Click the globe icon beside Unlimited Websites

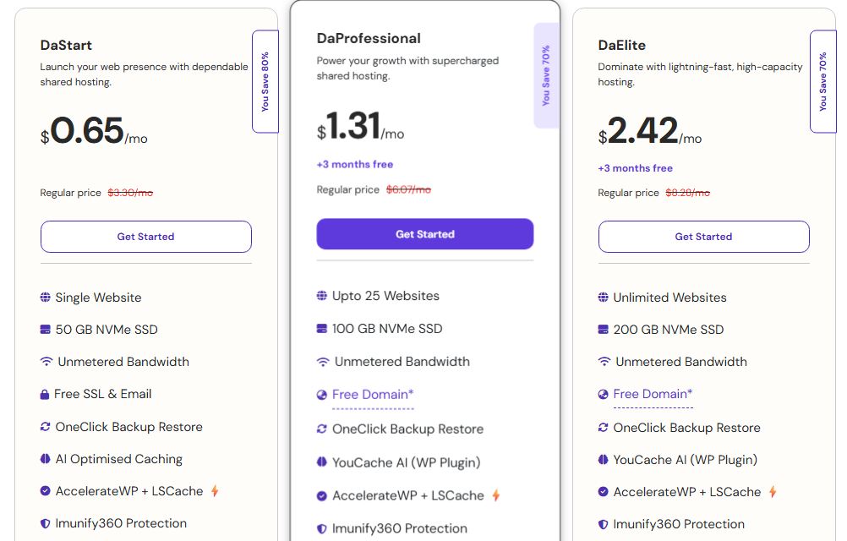(603, 298)
